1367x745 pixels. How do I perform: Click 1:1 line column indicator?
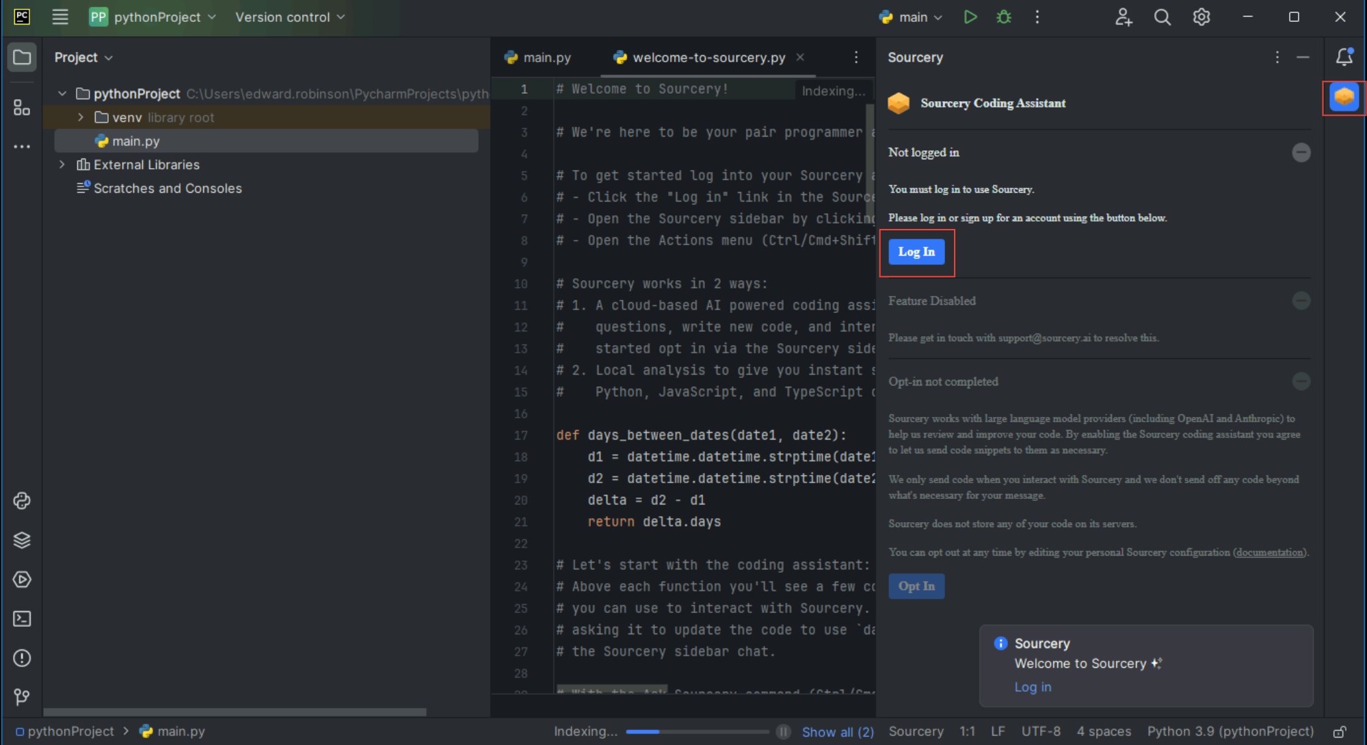967,731
